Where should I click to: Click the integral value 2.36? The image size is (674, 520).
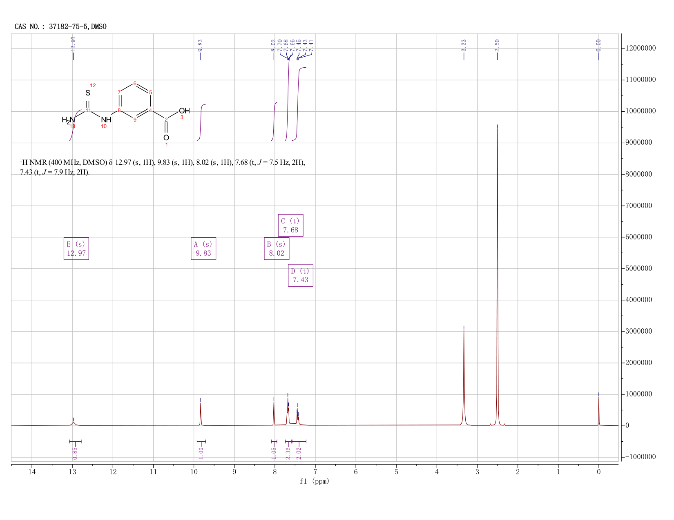(x=288, y=453)
